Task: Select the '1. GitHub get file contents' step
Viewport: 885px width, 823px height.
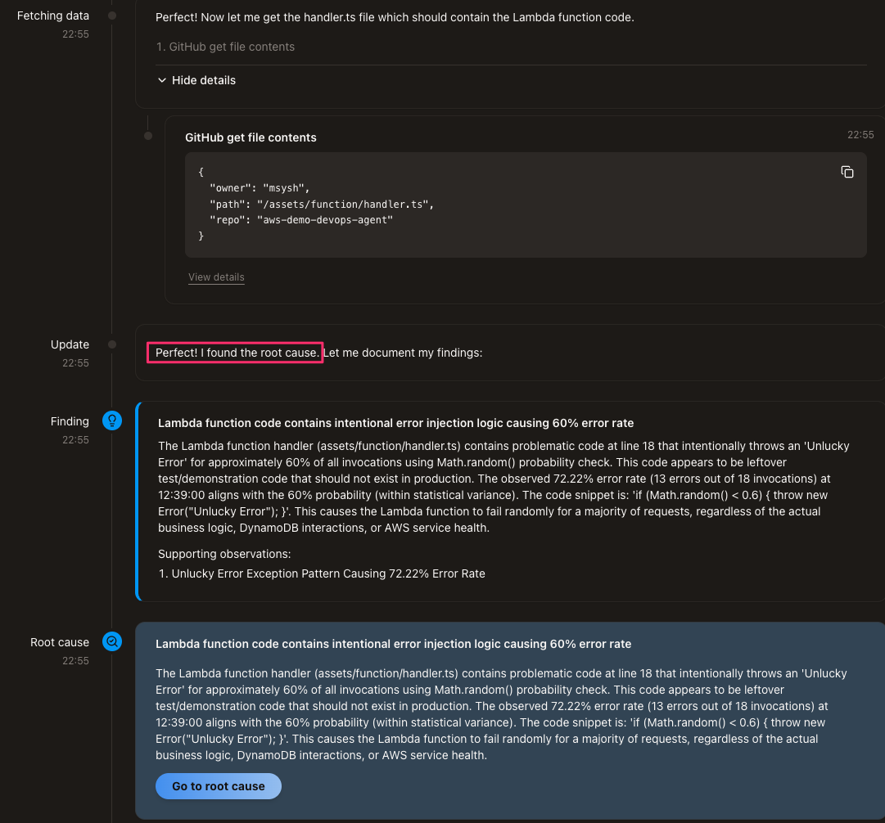Action: point(225,47)
